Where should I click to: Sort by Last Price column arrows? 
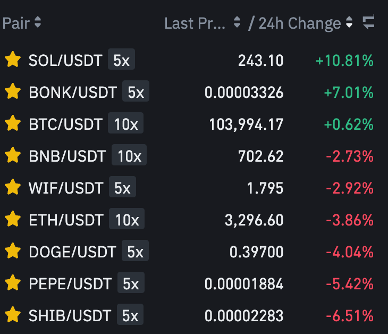[x=237, y=22]
